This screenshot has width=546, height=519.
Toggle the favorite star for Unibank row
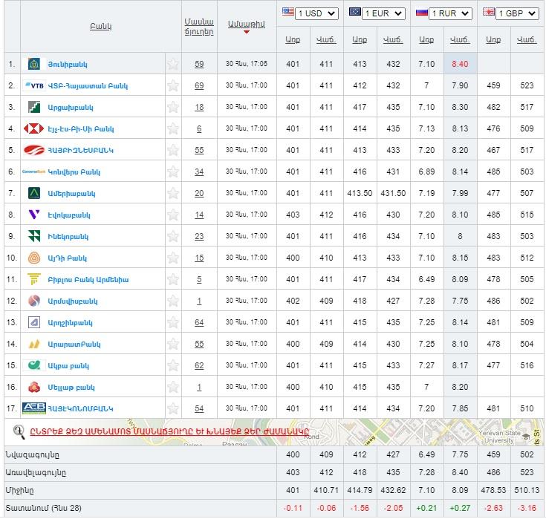173,64
